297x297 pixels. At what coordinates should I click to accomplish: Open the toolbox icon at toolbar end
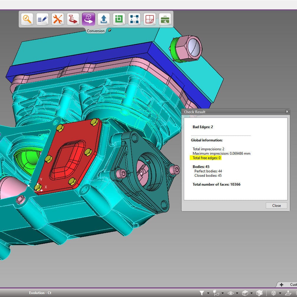[x=165, y=19]
